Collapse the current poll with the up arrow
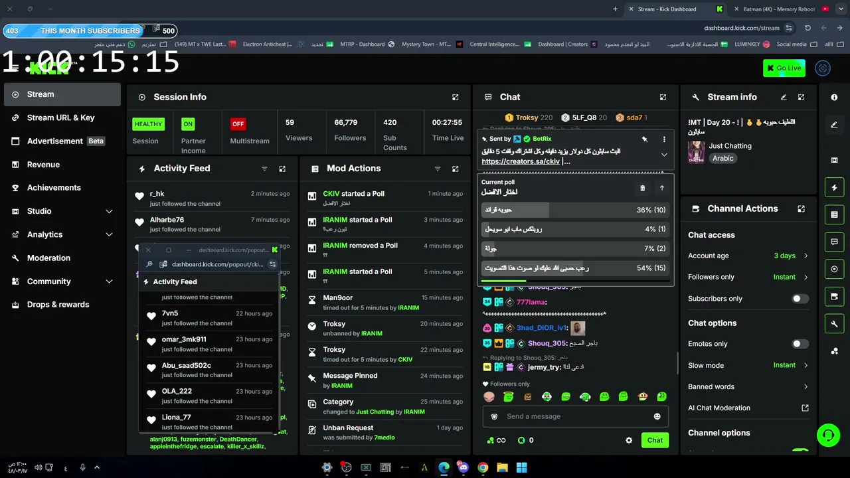850x478 pixels. [661, 188]
